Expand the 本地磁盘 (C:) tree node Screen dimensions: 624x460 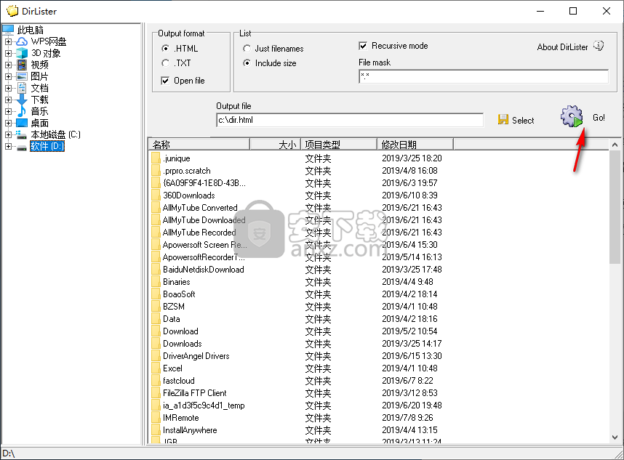coord(9,134)
